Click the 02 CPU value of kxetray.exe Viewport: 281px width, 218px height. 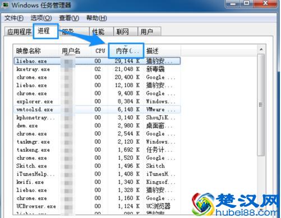tap(98, 69)
